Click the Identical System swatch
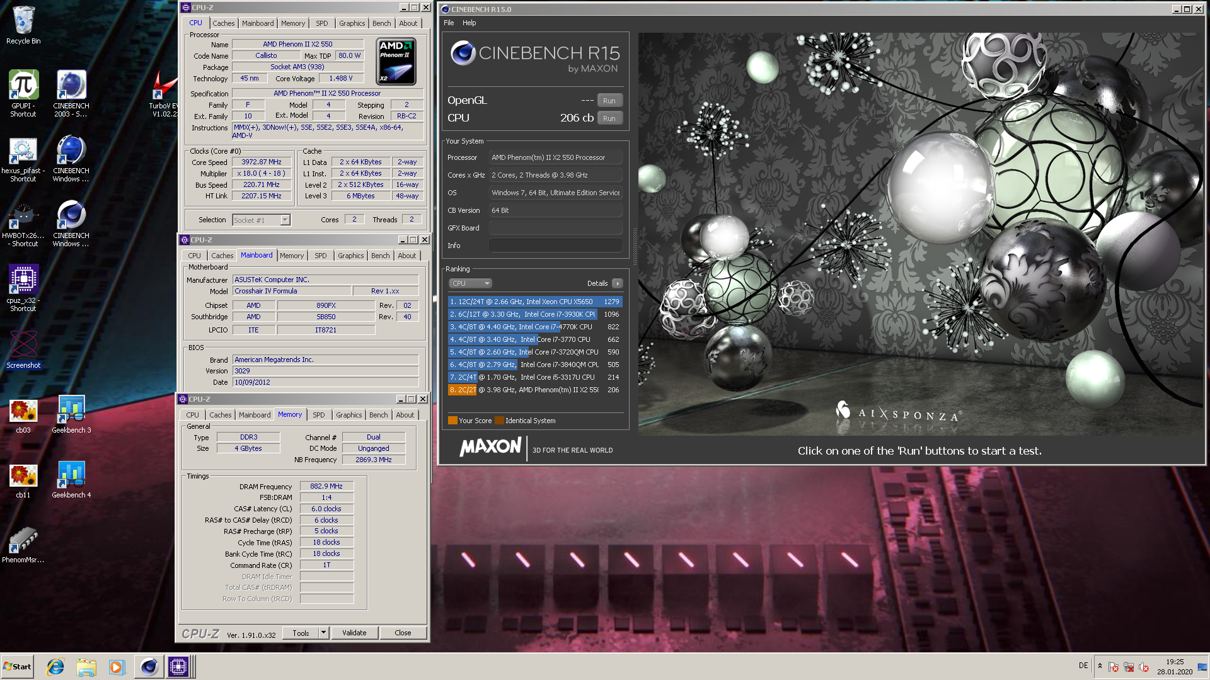Viewport: 1210px width, 680px height. click(x=499, y=421)
